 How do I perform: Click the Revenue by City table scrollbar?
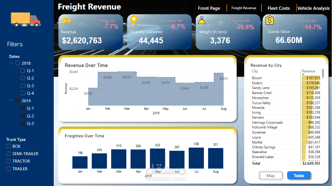click(323, 73)
